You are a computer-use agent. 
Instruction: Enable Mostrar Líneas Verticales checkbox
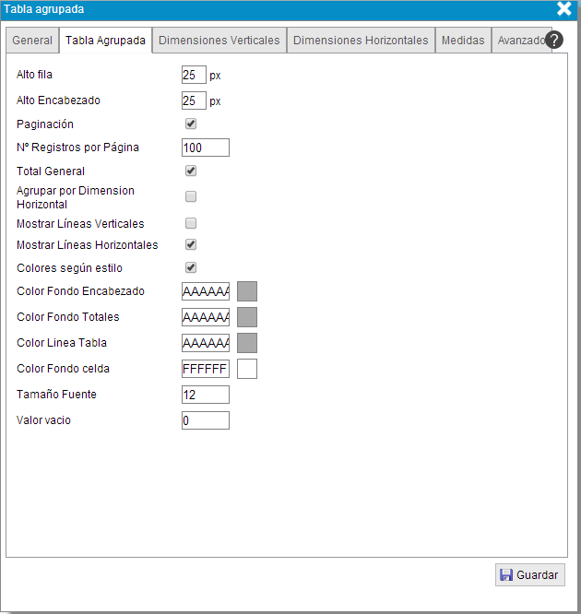click(x=191, y=223)
